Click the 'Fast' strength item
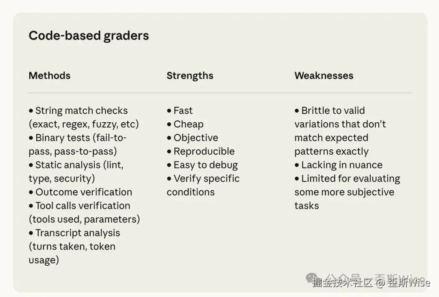Screen dimensions: 439x297 click(180, 111)
